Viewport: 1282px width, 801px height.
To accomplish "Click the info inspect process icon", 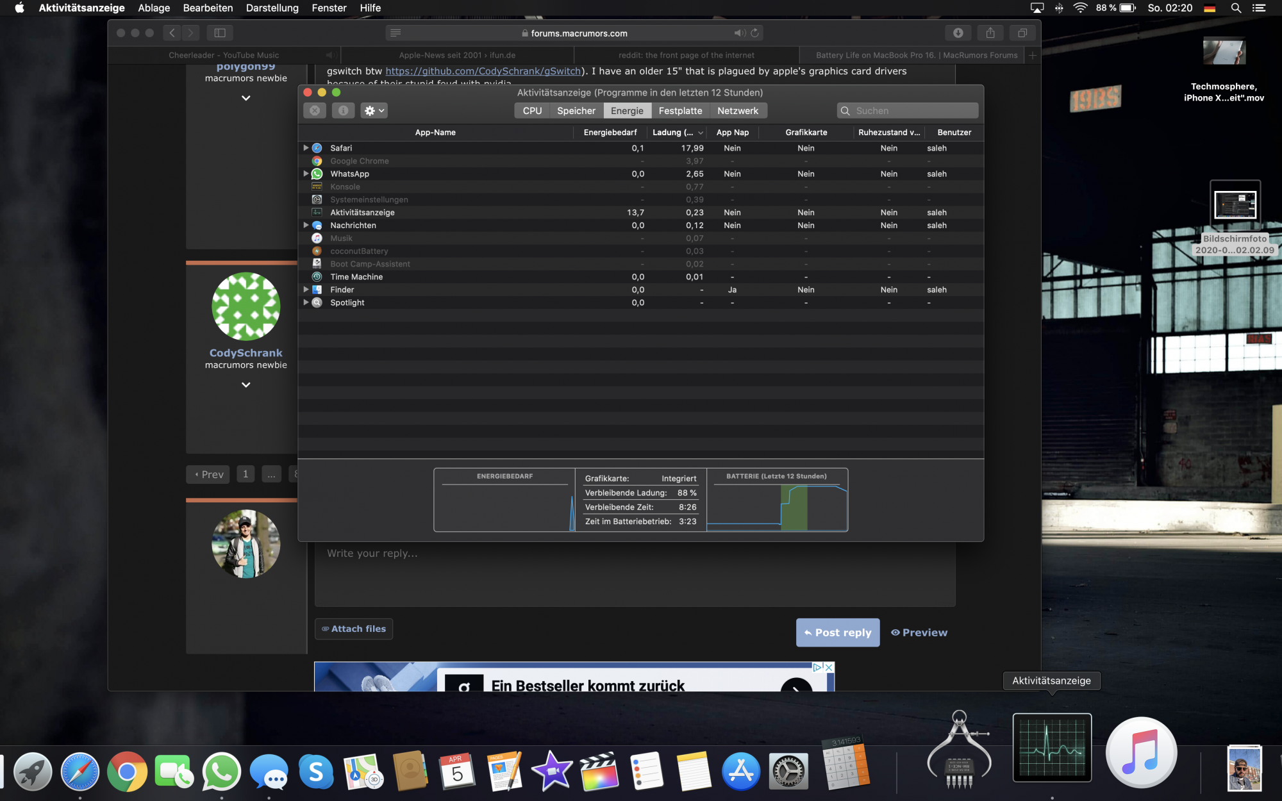I will pyautogui.click(x=343, y=111).
